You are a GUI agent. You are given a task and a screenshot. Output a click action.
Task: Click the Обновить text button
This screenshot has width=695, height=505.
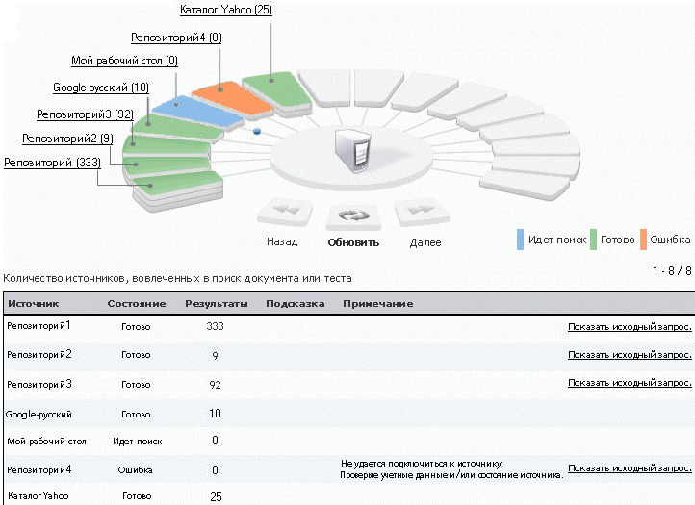353,242
